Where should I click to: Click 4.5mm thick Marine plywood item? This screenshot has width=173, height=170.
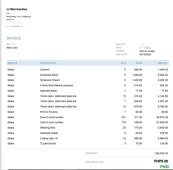56,85
